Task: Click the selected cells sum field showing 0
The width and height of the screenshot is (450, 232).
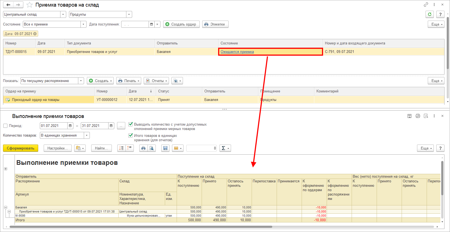Action: 202,148
